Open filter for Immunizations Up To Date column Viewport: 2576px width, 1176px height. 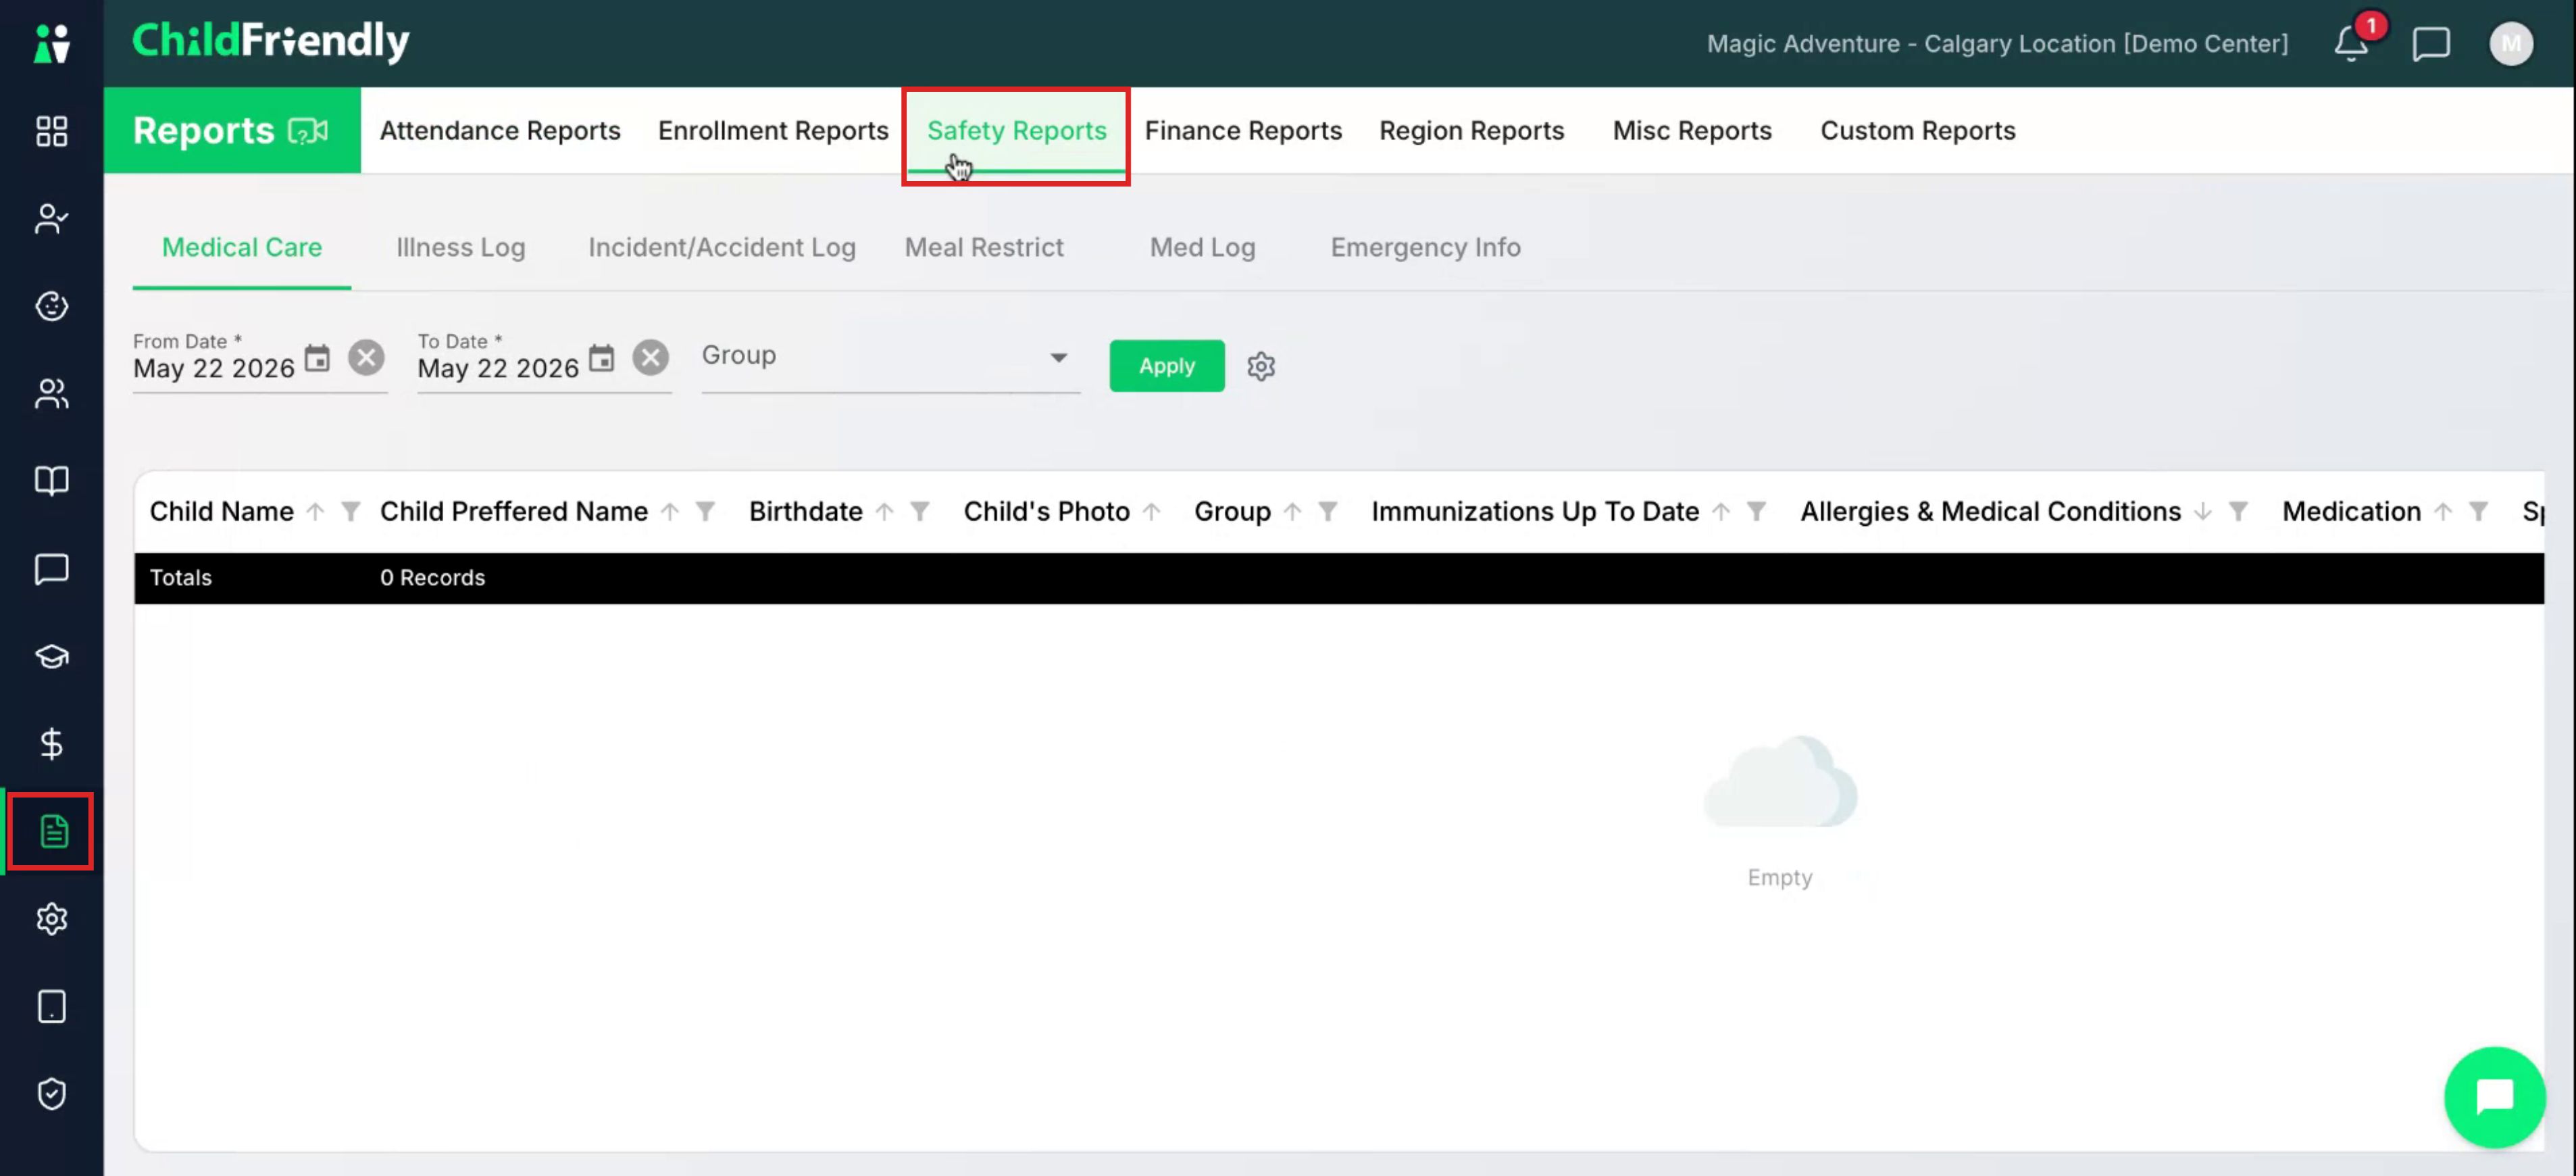tap(1756, 512)
